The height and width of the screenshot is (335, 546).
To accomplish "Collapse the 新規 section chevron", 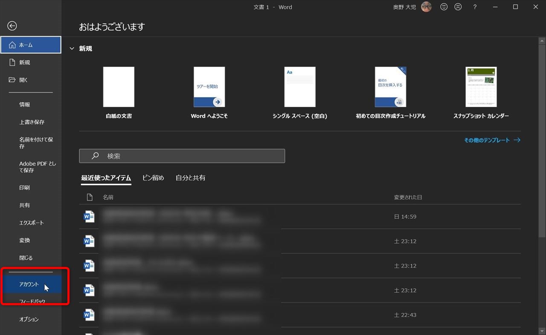I will 72,49.
